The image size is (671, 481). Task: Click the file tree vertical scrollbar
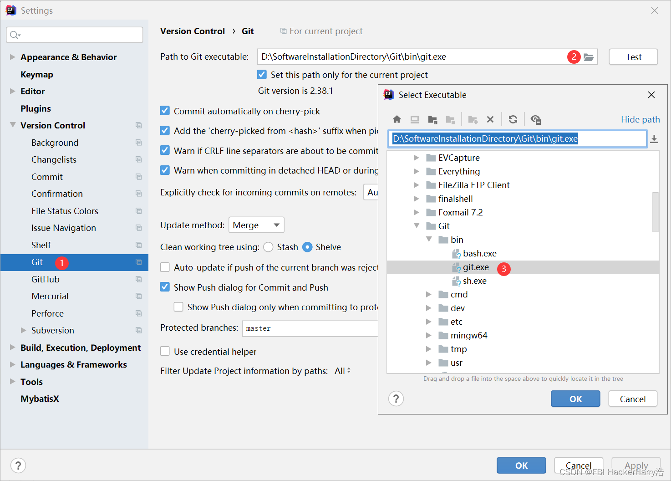656,212
